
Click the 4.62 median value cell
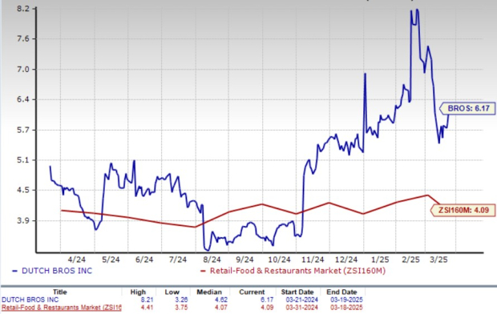coord(220,300)
